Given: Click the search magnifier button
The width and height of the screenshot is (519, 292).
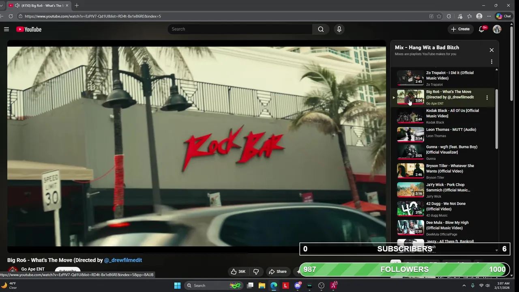Looking at the screenshot, I should (321, 29).
